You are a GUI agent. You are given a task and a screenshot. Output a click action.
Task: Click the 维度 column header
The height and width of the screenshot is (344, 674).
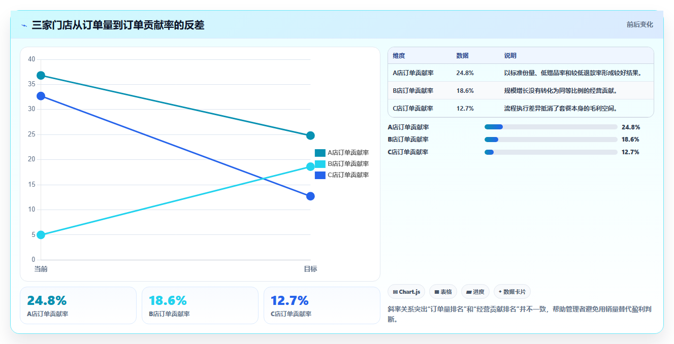[x=399, y=56]
